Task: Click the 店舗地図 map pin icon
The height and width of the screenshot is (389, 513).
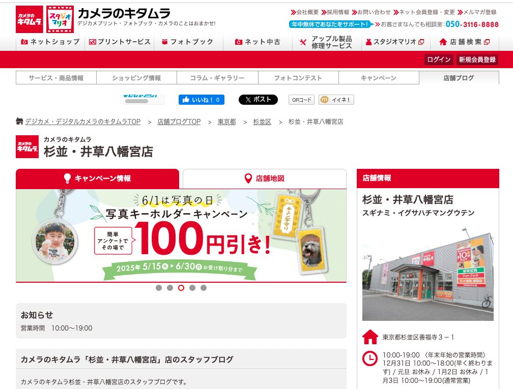Action: click(x=248, y=178)
